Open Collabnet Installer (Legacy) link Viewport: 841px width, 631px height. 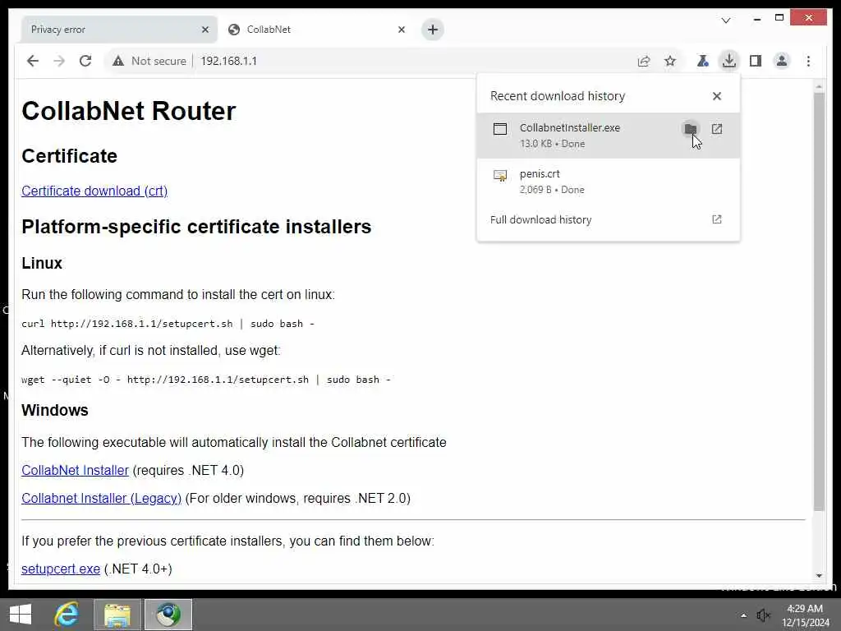click(101, 498)
